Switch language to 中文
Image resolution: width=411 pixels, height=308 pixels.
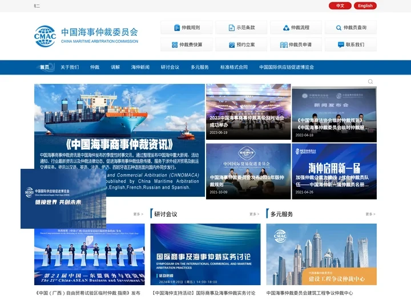click(x=340, y=6)
